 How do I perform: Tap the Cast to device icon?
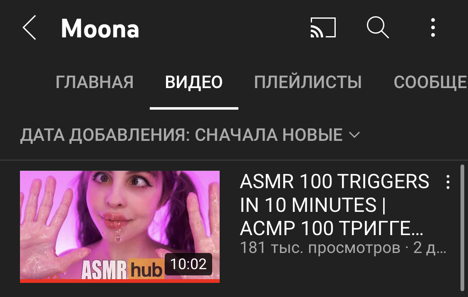click(323, 28)
